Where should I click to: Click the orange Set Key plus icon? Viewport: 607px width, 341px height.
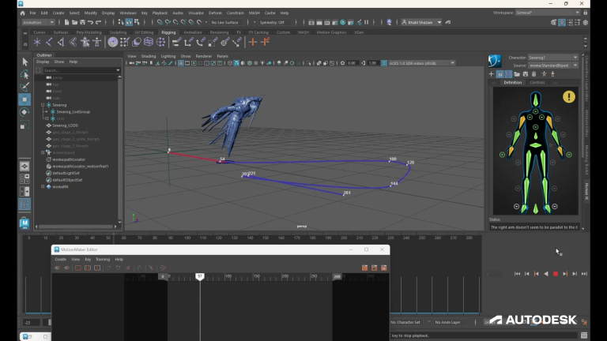tap(253, 42)
